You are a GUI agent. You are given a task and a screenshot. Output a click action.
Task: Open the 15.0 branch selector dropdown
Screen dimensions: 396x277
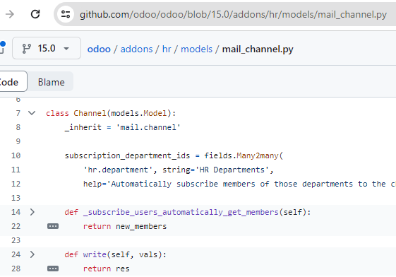pyautogui.click(x=47, y=48)
